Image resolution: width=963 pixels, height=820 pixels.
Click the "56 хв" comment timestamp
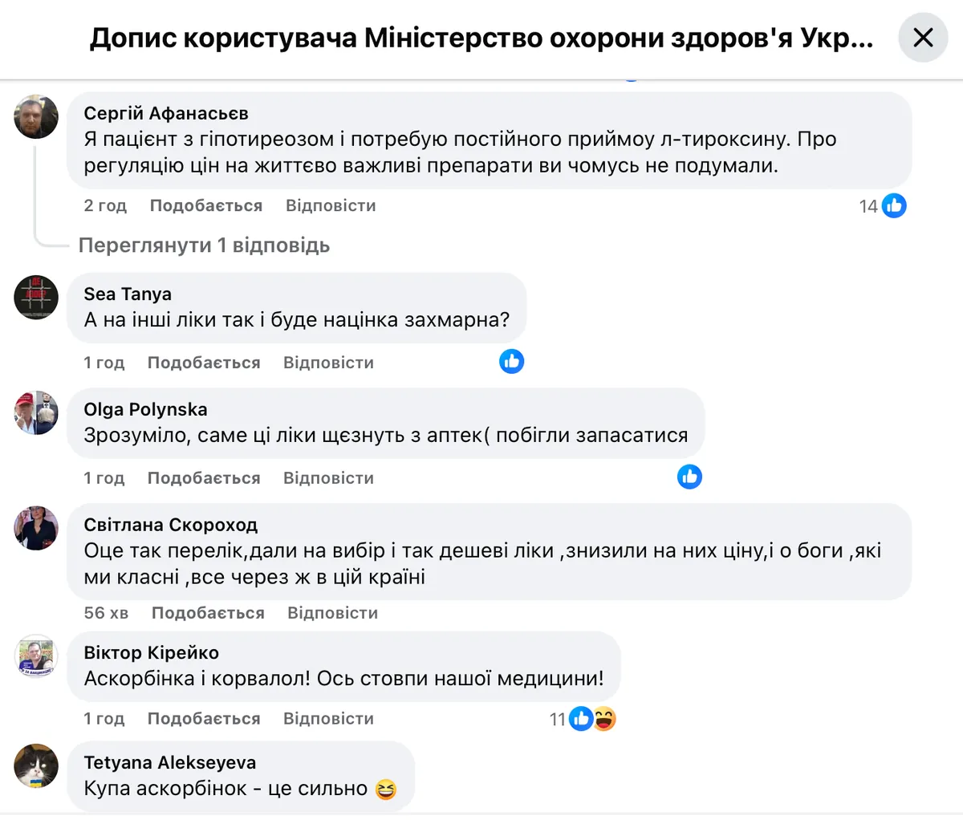(x=106, y=613)
